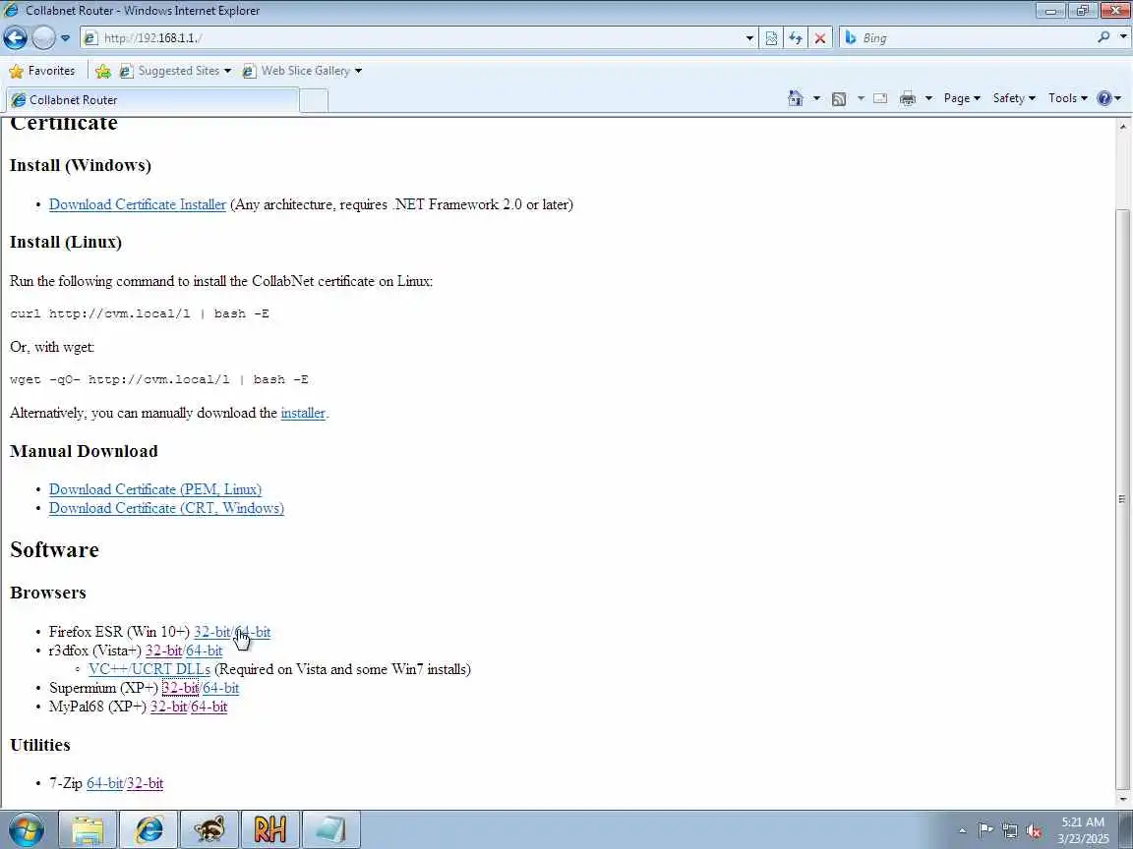Open the Windows Start orb

(x=26, y=829)
